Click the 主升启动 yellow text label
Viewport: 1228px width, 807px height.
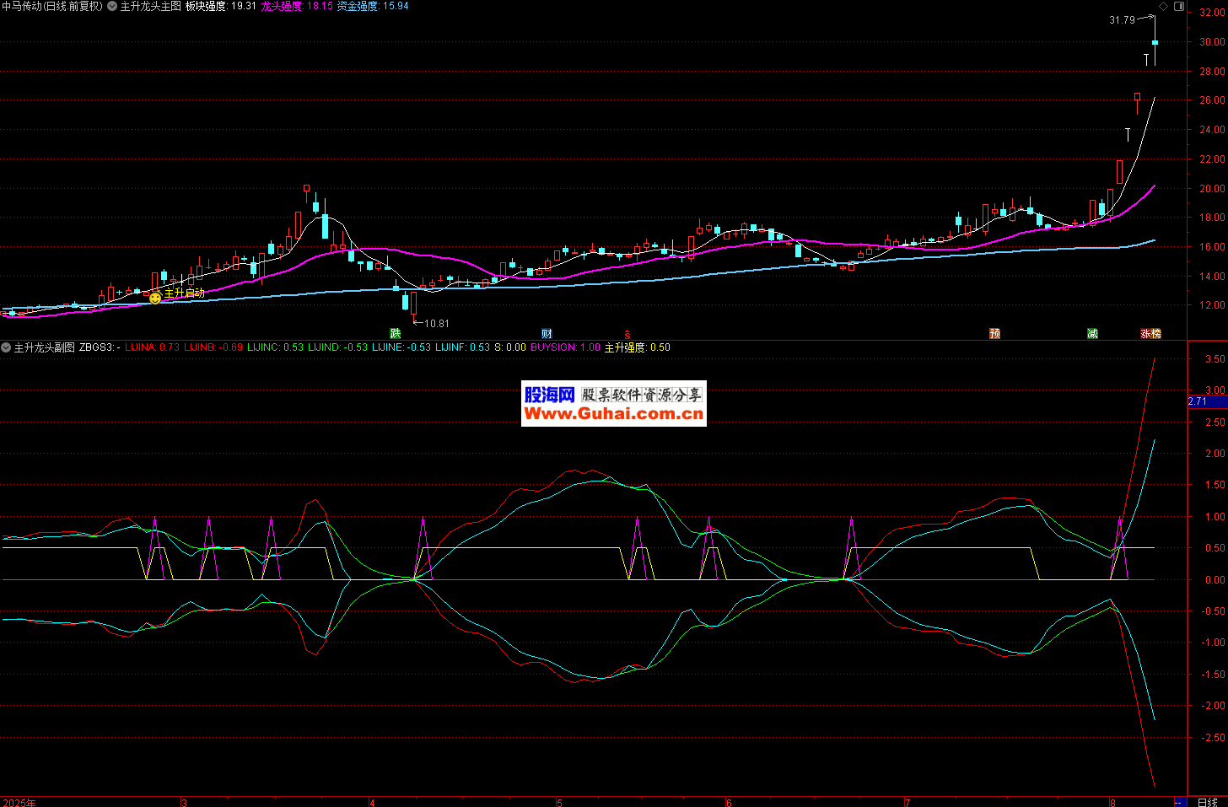pyautogui.click(x=184, y=293)
